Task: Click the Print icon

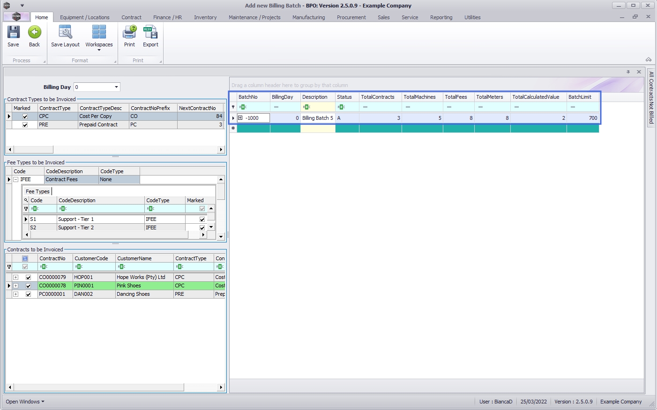Action: click(129, 33)
